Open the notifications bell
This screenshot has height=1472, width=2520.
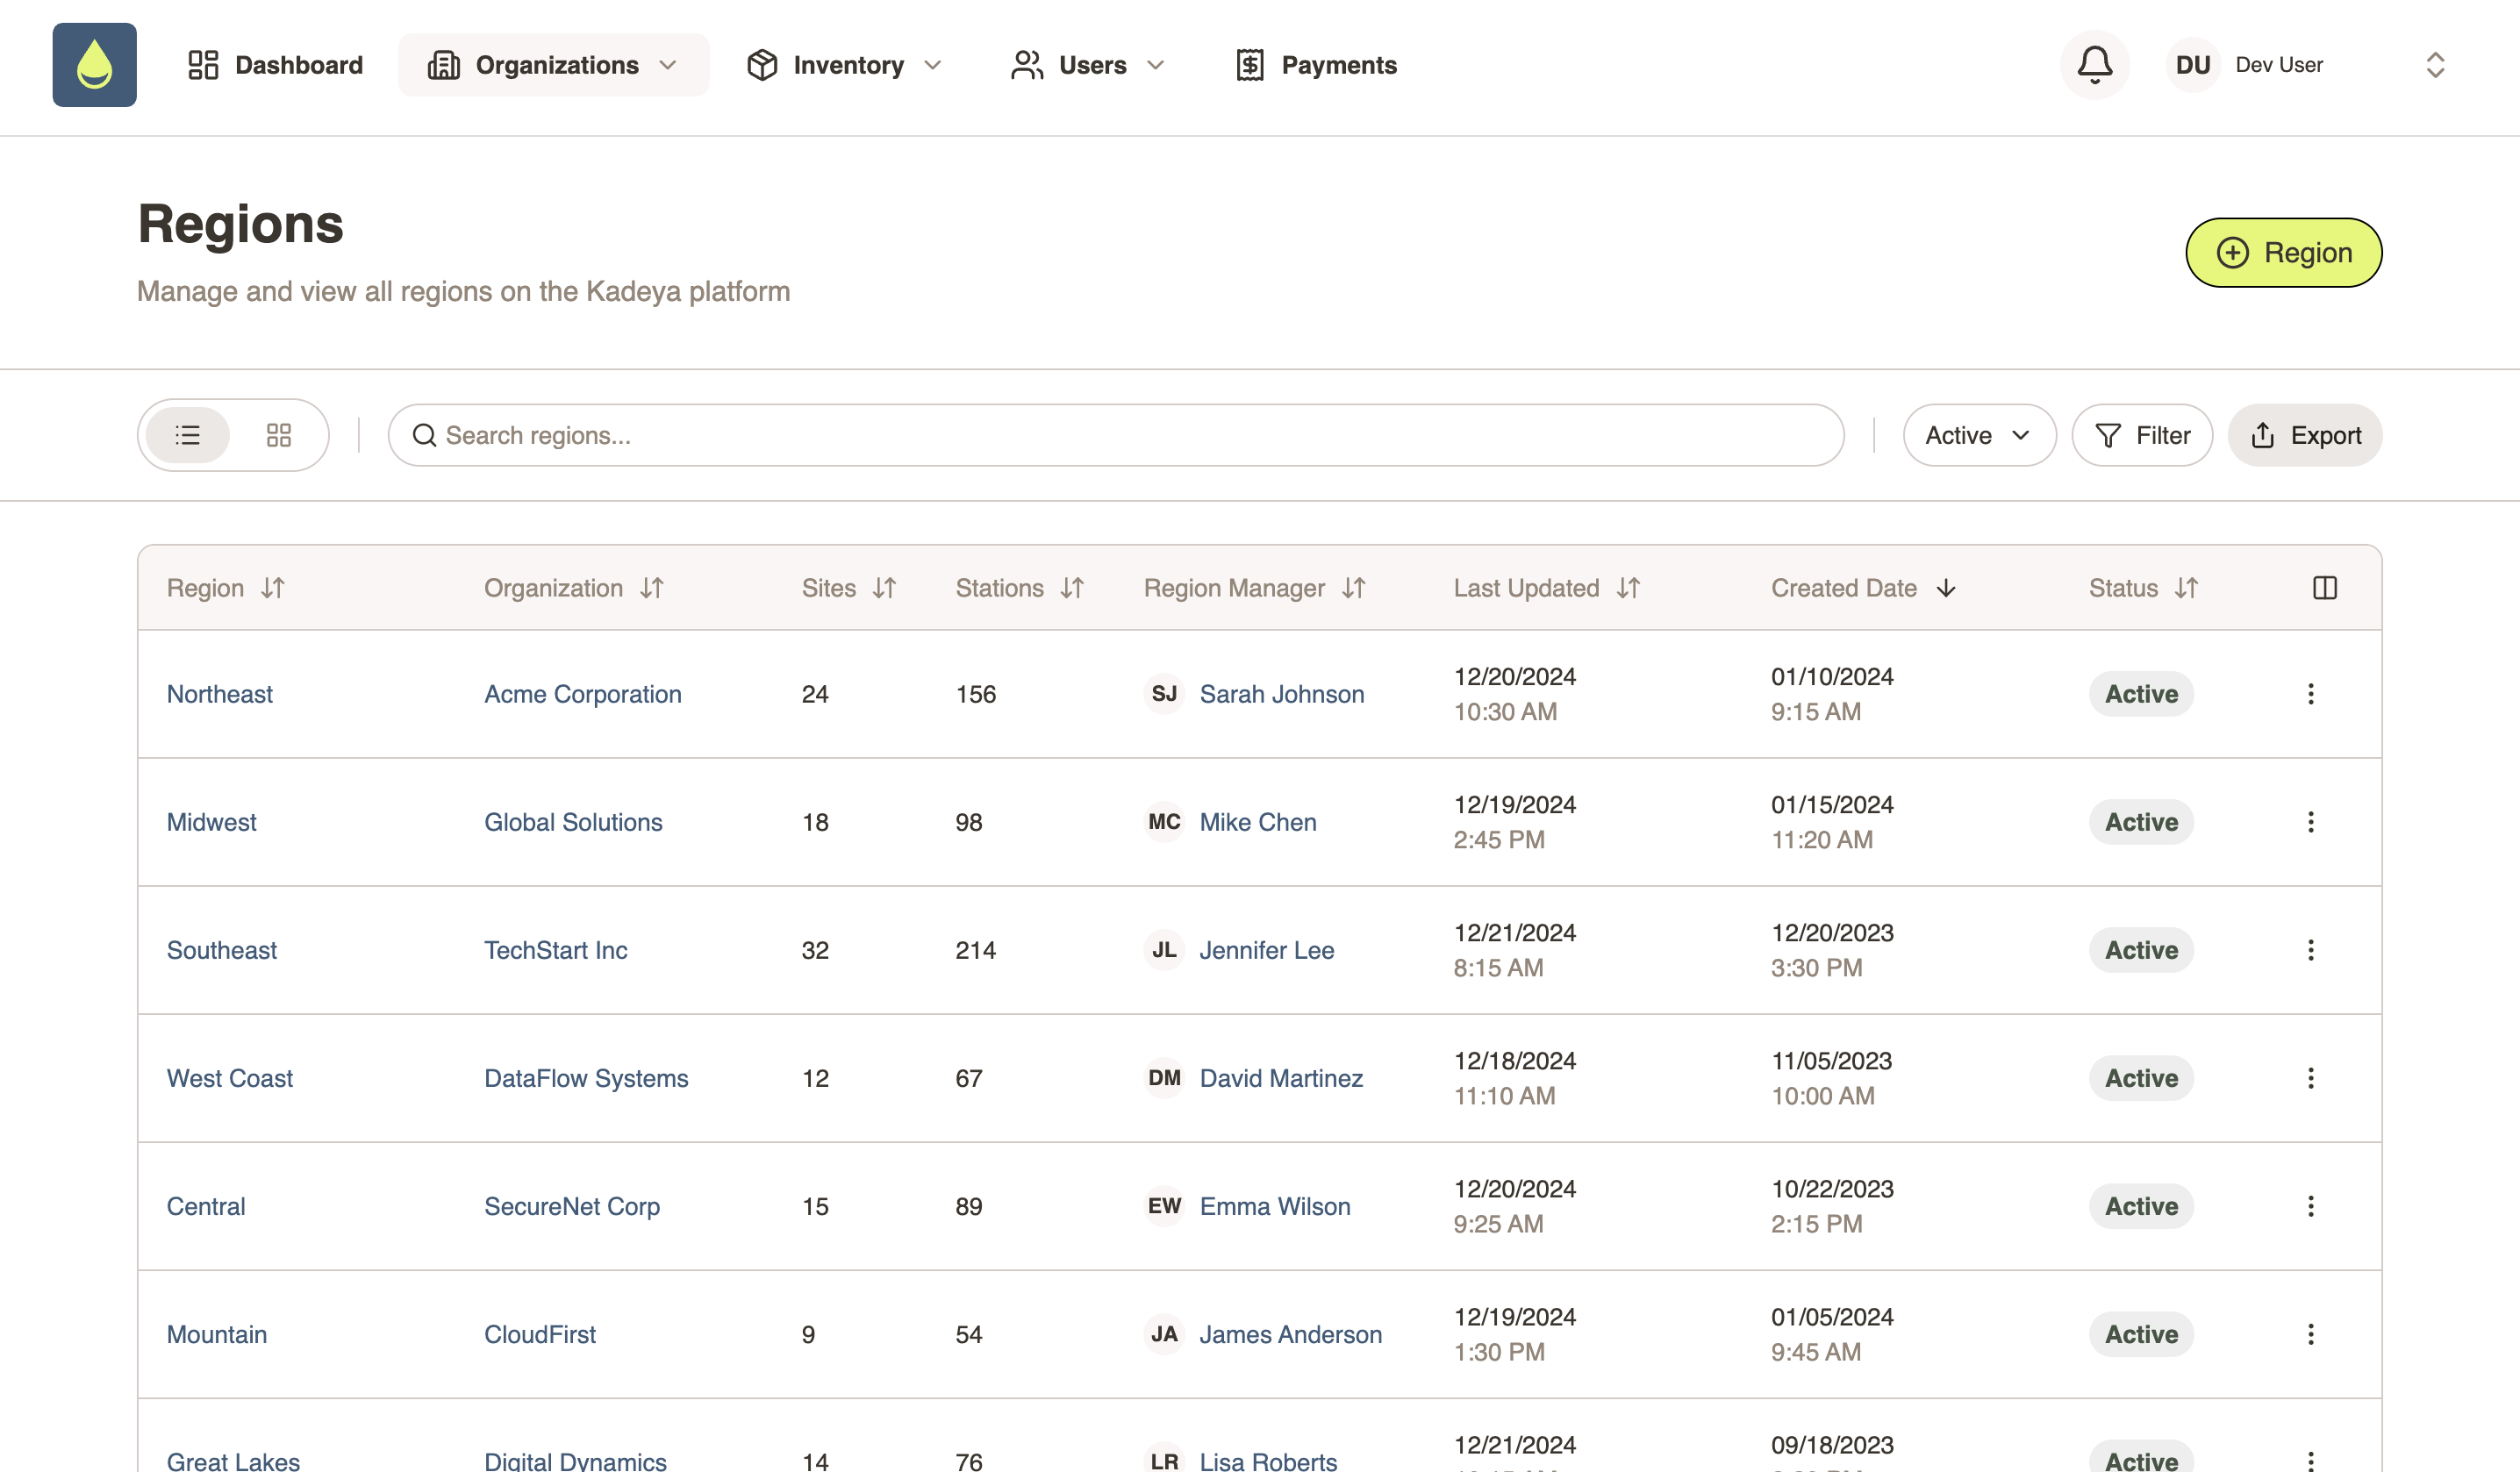point(2094,65)
